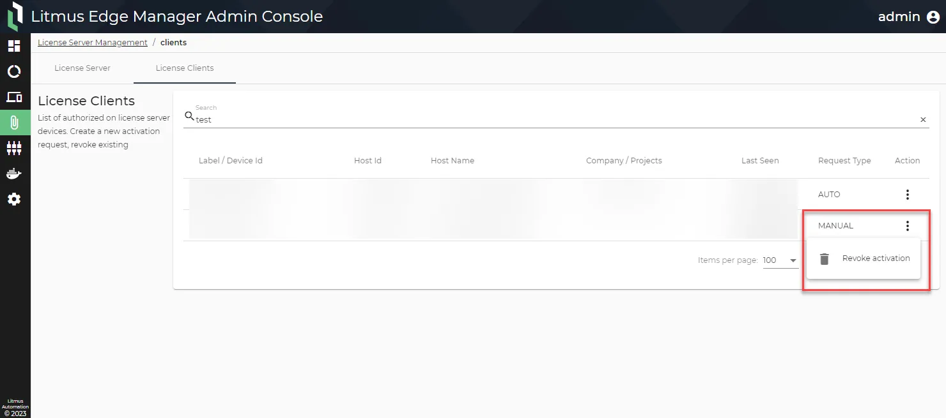946x418 pixels.
Task: Click the AUTO request type cell
Action: pos(829,195)
